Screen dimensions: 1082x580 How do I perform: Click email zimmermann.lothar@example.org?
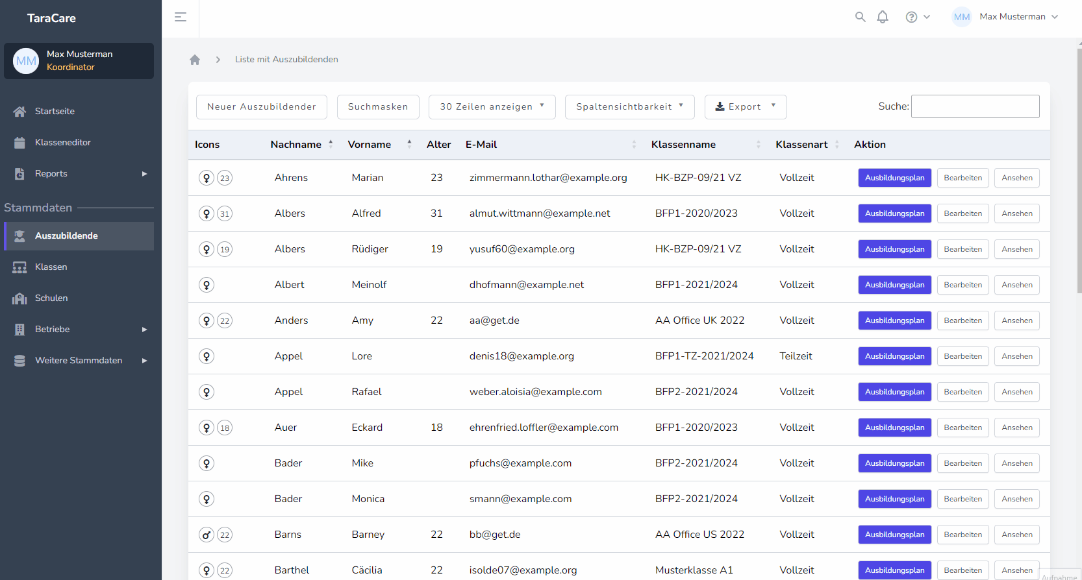[548, 178]
